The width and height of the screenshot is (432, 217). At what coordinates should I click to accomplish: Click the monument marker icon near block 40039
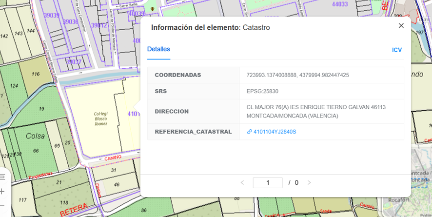[152, 9]
